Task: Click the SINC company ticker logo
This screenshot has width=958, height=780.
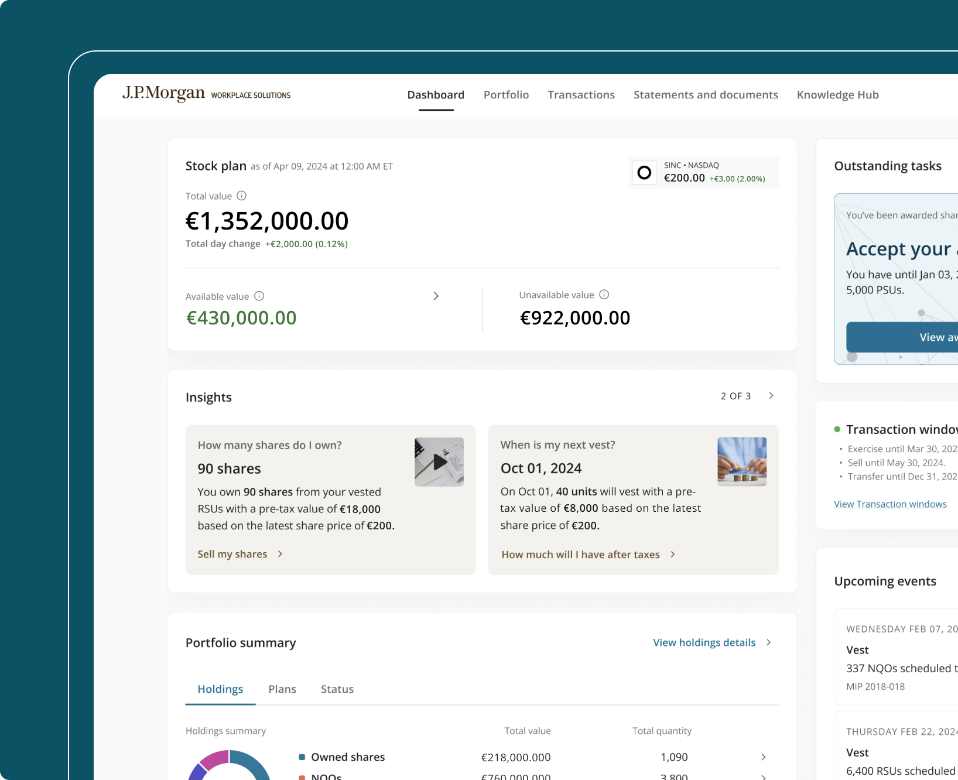Action: [644, 172]
